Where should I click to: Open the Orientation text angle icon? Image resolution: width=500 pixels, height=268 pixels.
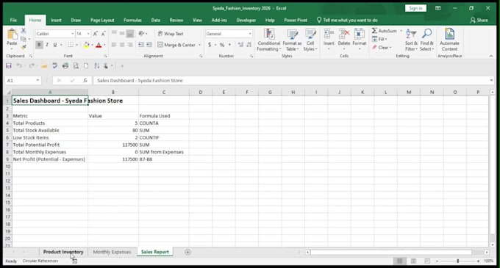[141, 34]
